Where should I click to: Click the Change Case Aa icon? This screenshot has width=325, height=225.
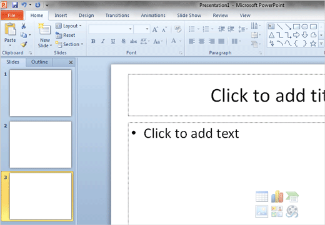point(156,42)
